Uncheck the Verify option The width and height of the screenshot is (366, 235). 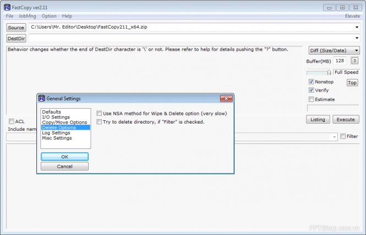[311, 90]
